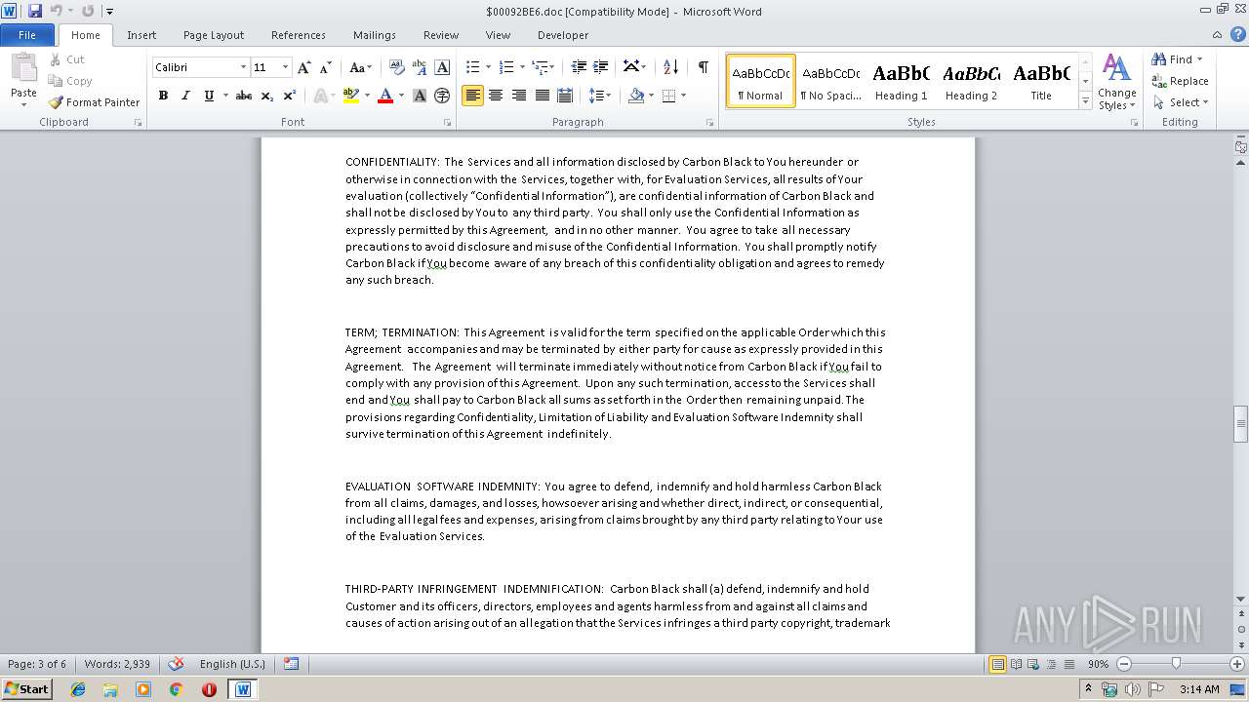Click the macro recording status icon
1249x702 pixels.
click(291, 664)
